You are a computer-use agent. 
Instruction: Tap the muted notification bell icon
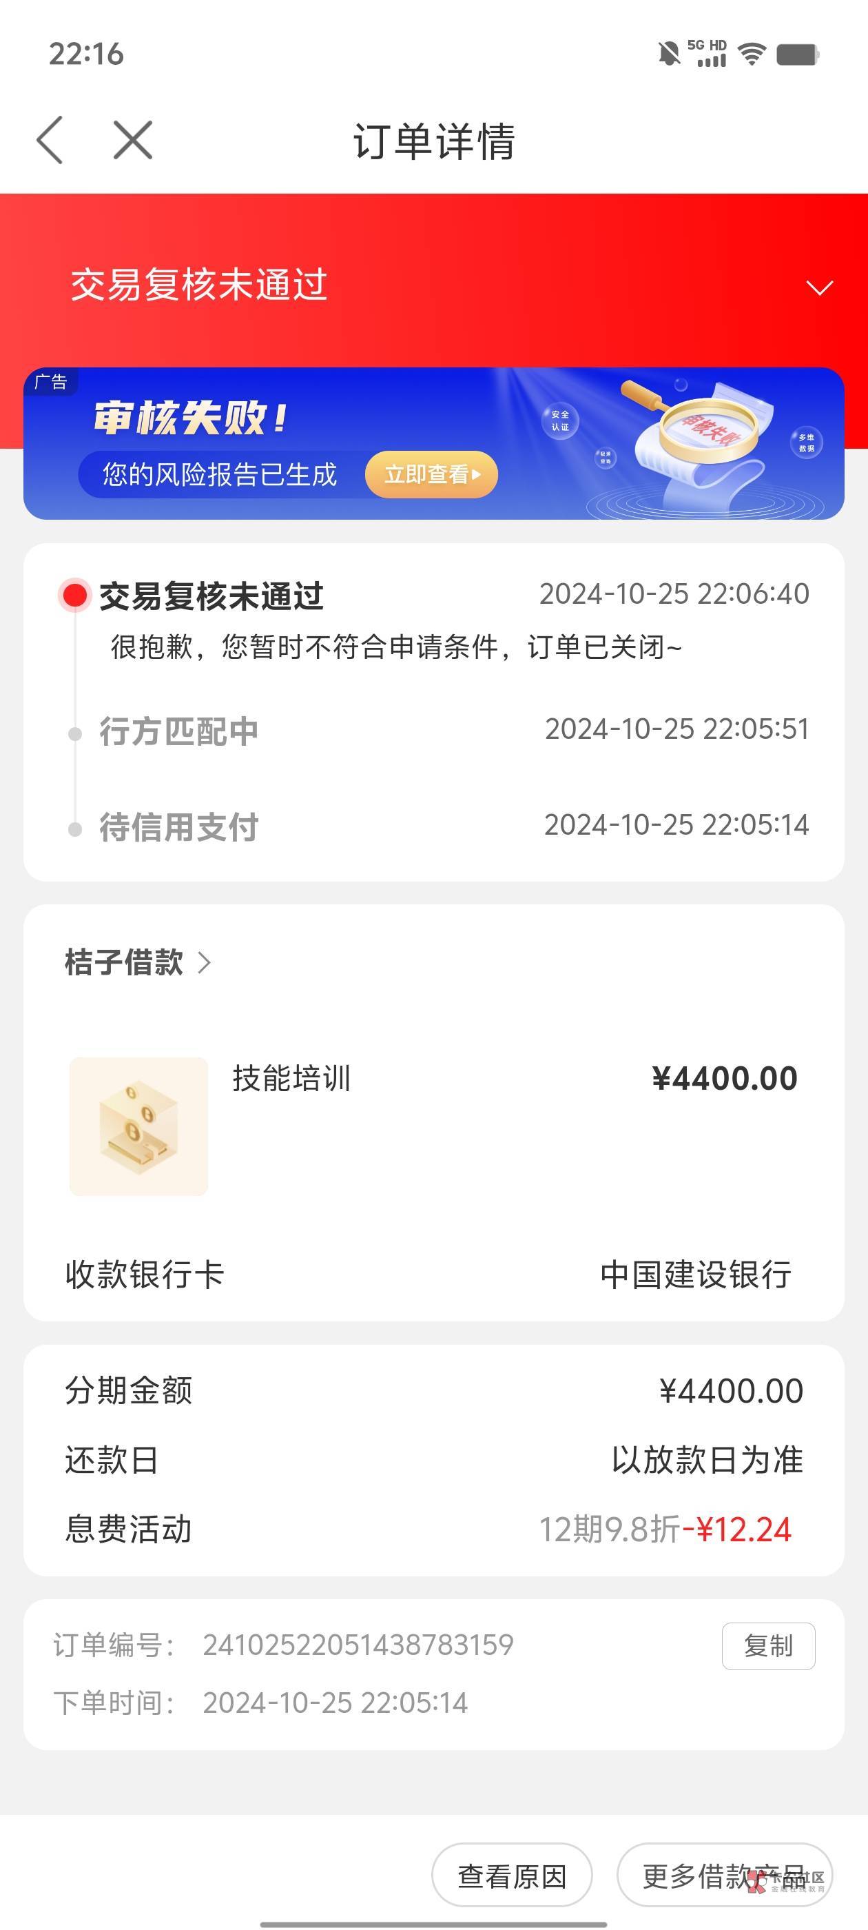tap(669, 54)
